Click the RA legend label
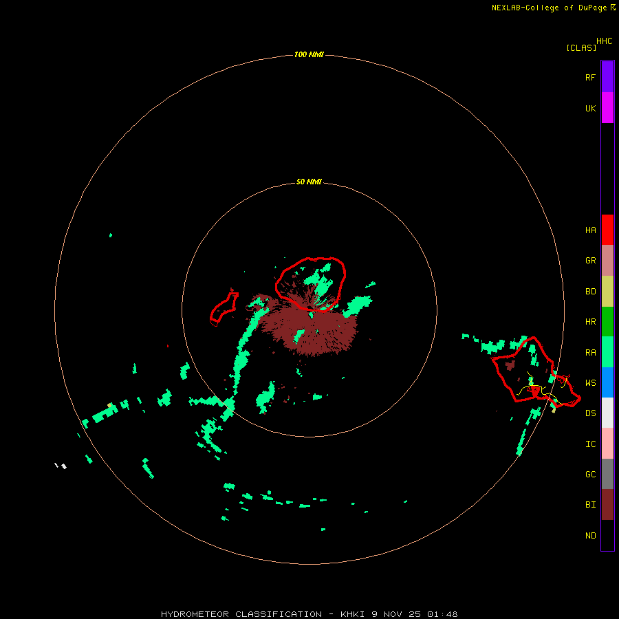This screenshot has height=619, width=619. point(590,353)
